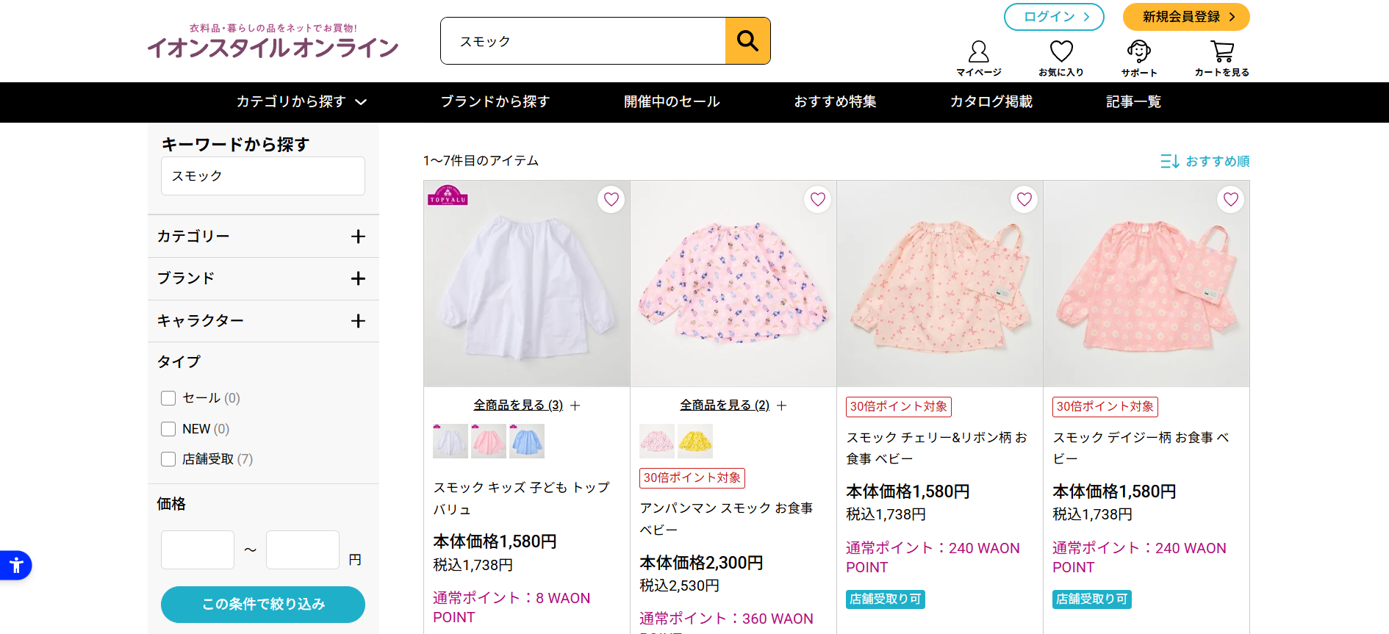
Task: Select the yellow Anpanman variant swatch
Action: click(695, 441)
